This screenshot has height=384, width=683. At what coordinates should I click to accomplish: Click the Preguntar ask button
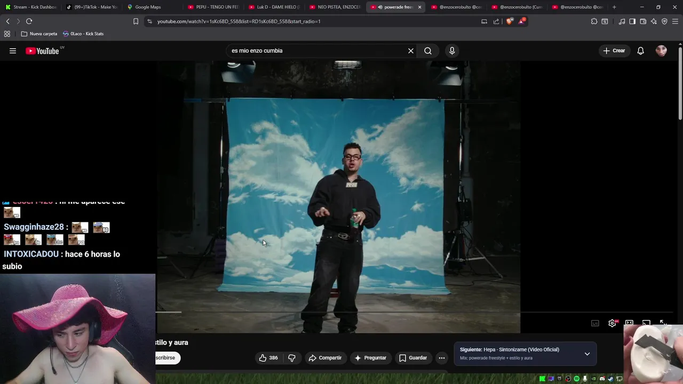click(370, 358)
